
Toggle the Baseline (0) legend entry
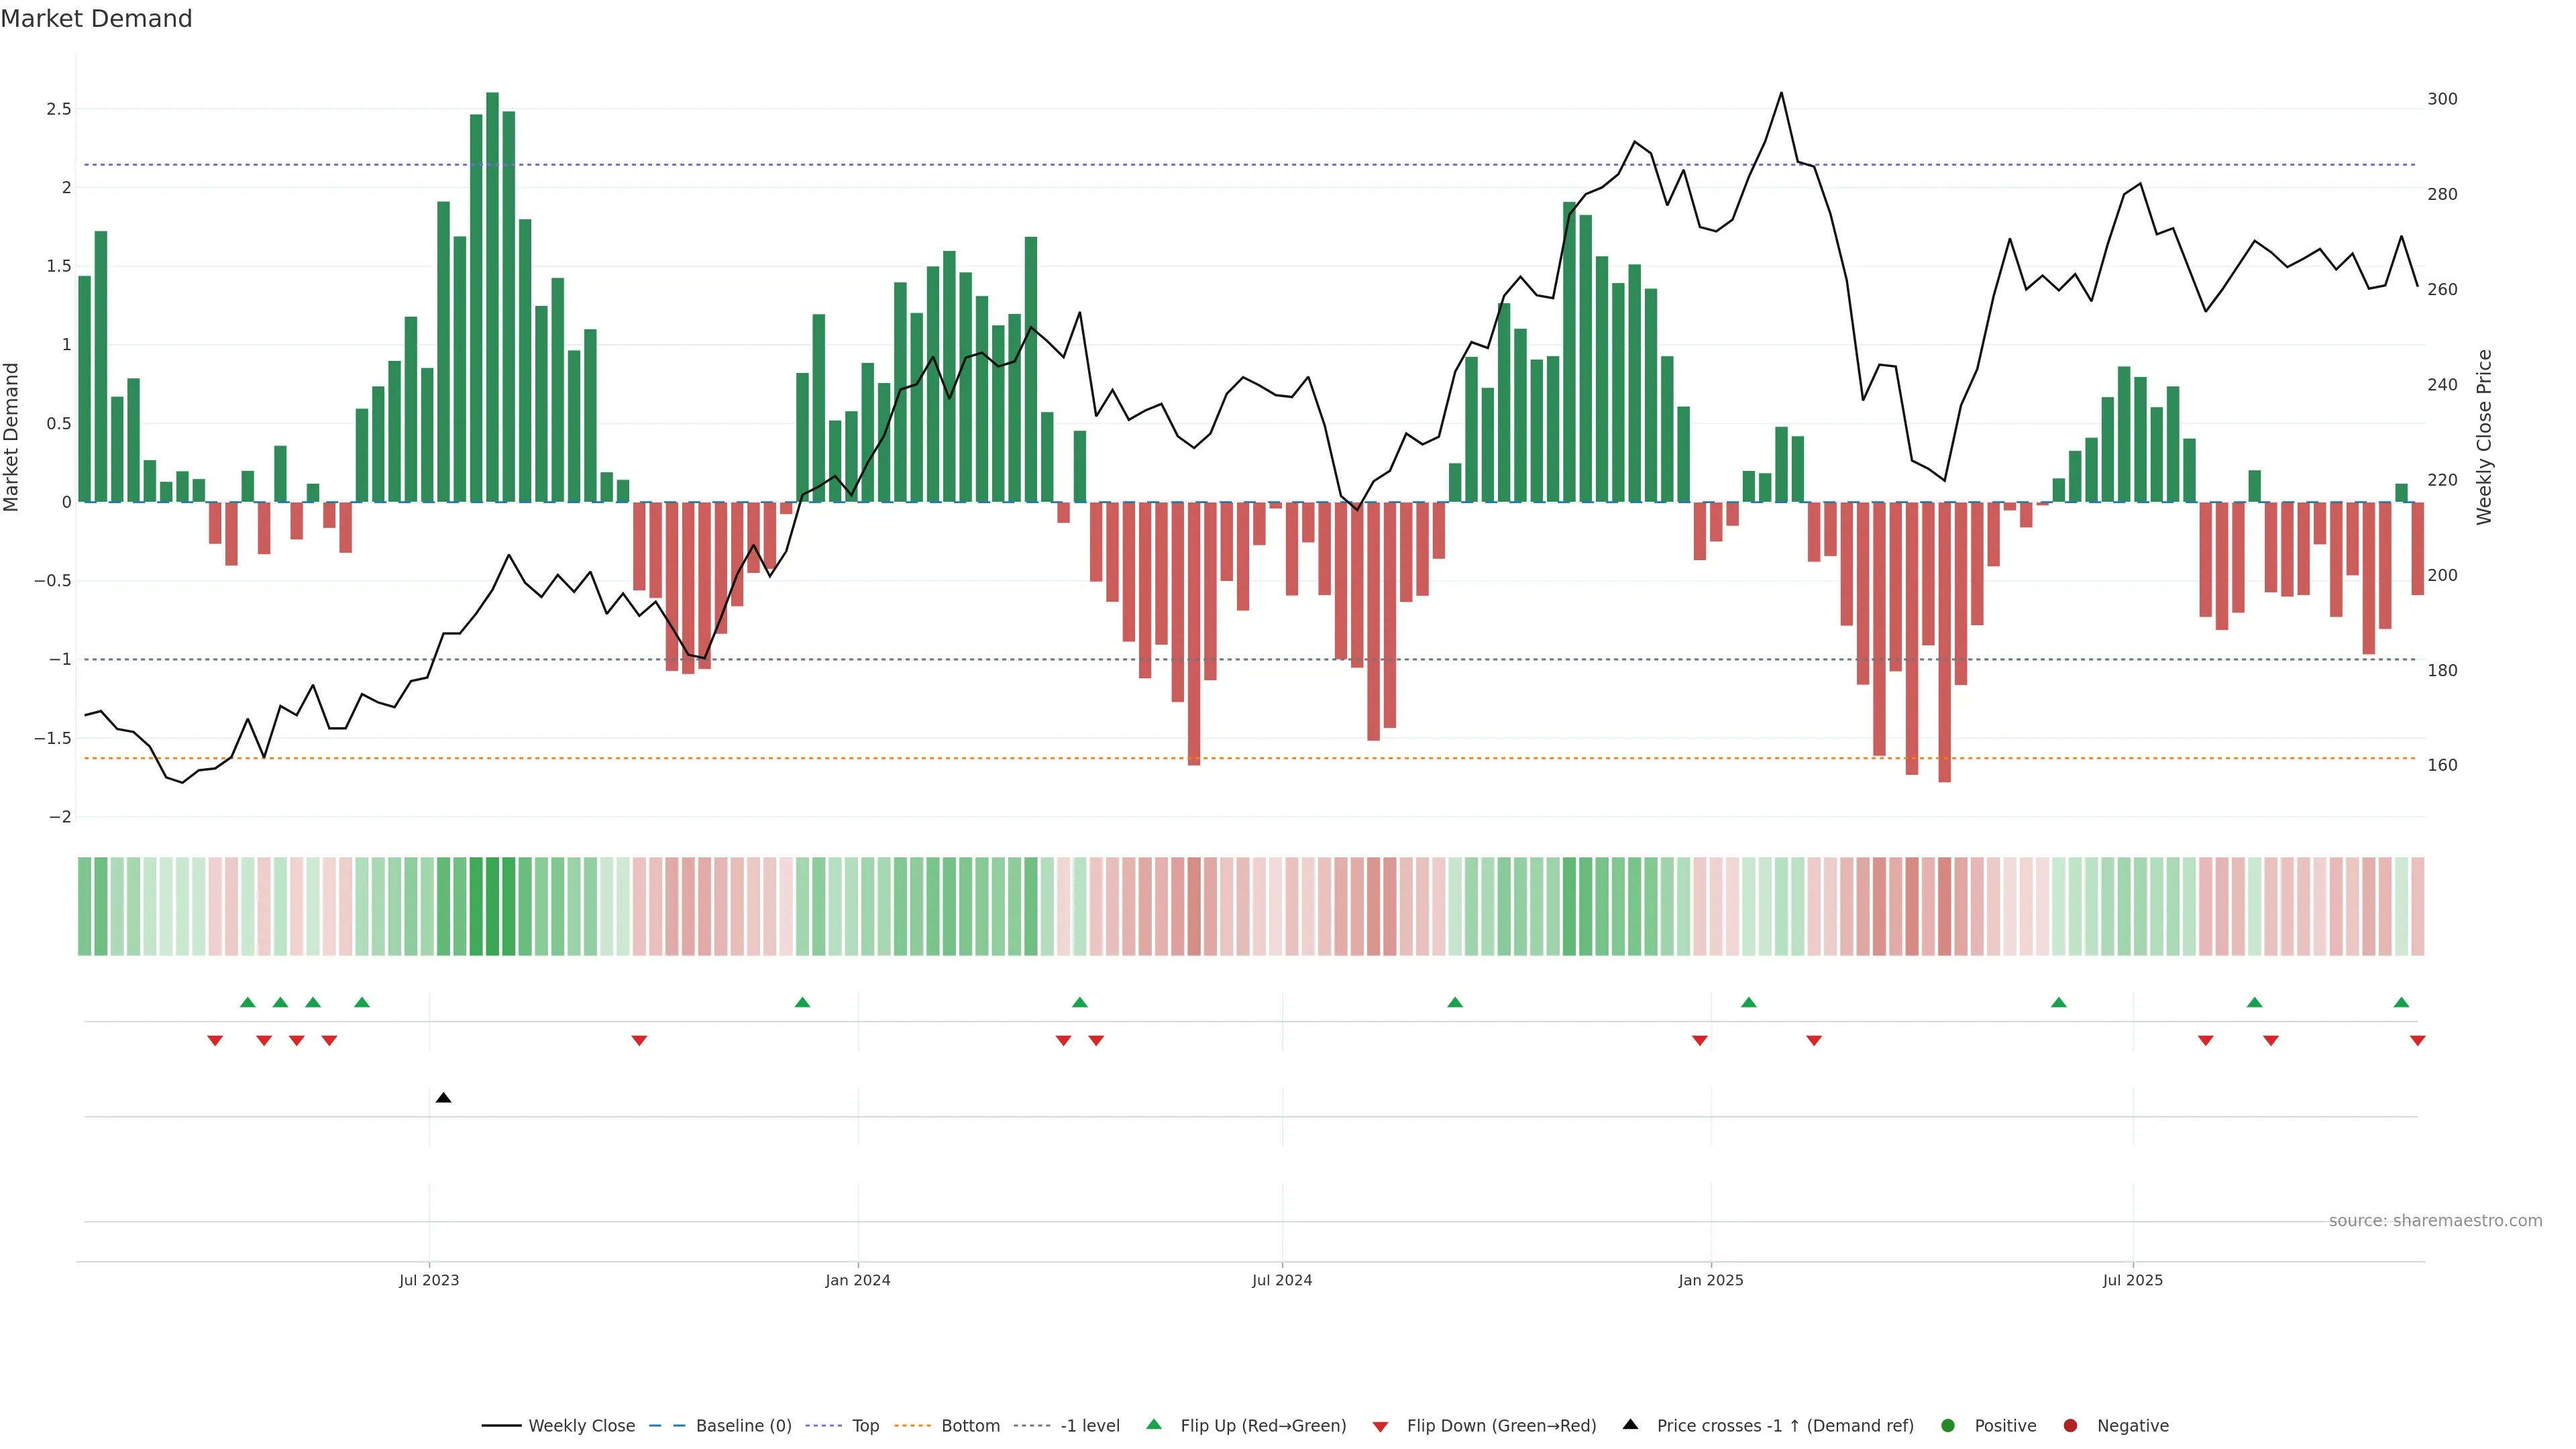(x=743, y=1425)
